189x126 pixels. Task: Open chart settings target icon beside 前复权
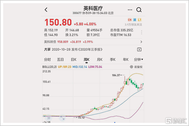[131, 67]
